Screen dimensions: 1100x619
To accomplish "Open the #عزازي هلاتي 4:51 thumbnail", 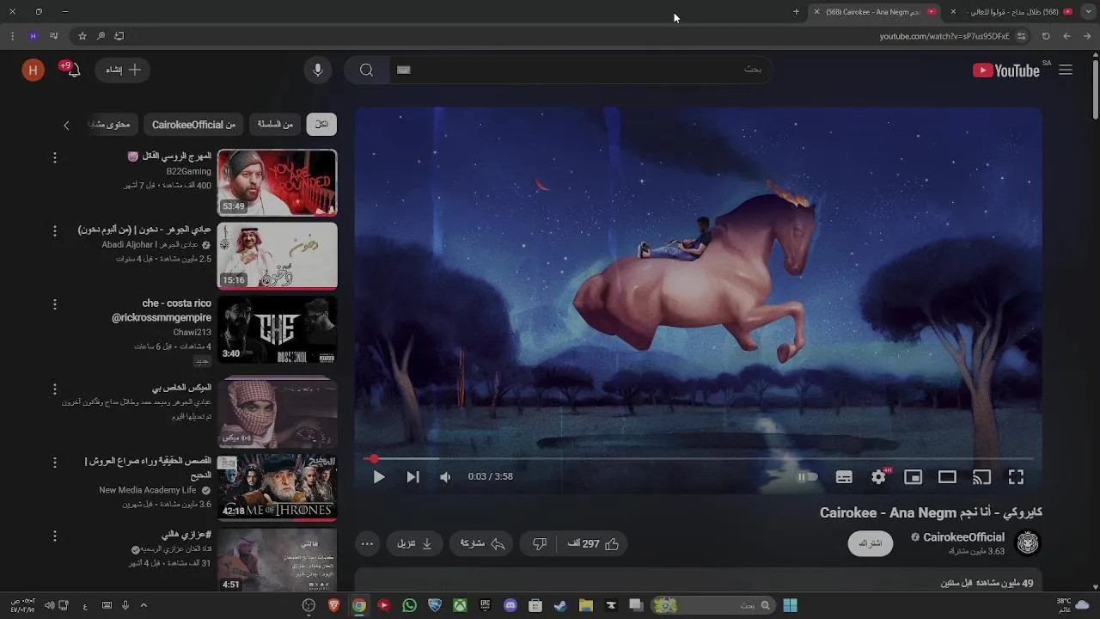I will pos(277,560).
